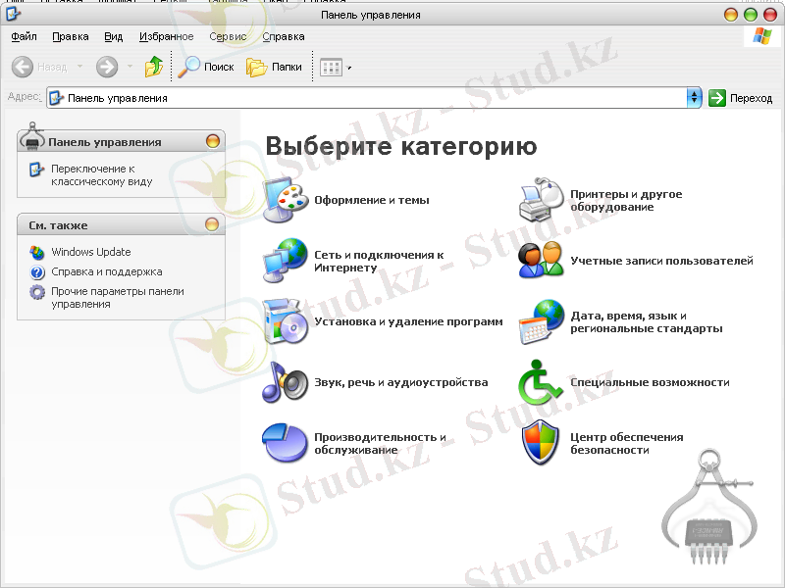This screenshot has height=588, width=785.
Task: Open the Файл menu
Action: click(24, 36)
